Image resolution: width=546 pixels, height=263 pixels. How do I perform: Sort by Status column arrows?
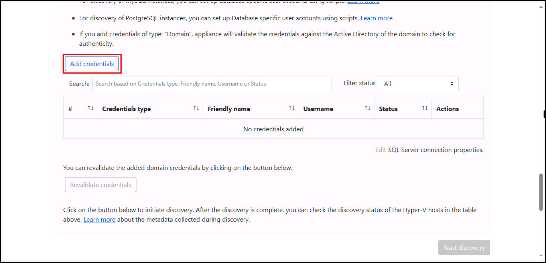click(x=425, y=108)
